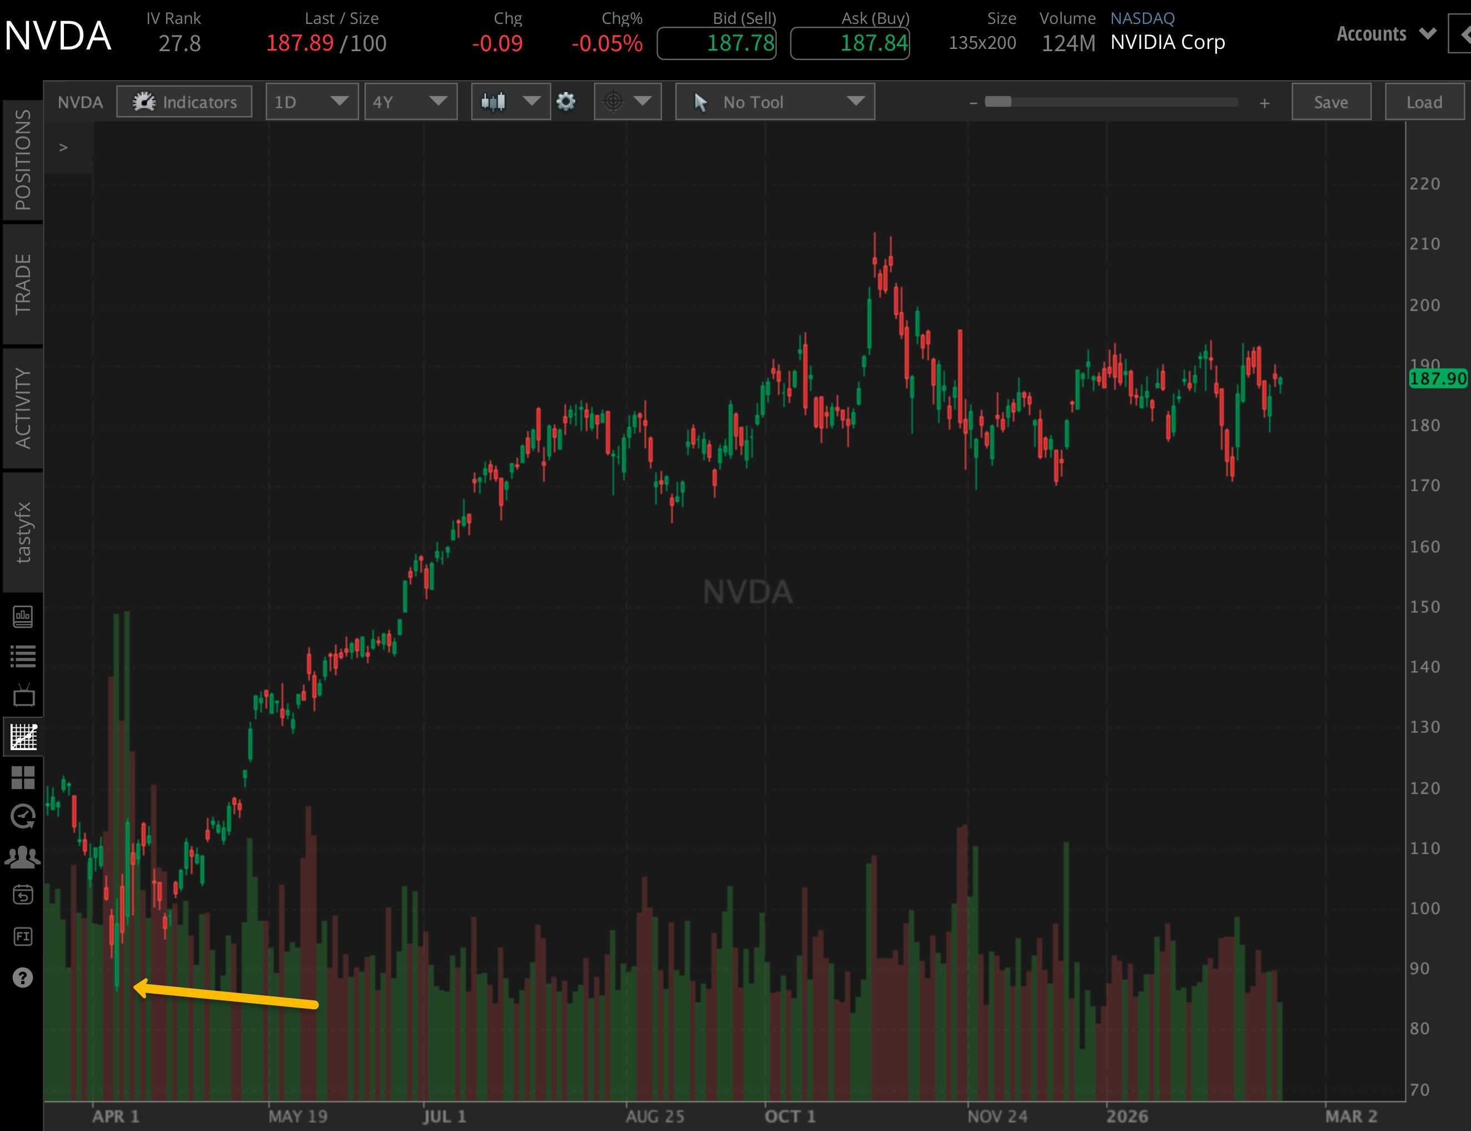Click the help question mark icon
The width and height of the screenshot is (1471, 1131).
pyautogui.click(x=23, y=978)
